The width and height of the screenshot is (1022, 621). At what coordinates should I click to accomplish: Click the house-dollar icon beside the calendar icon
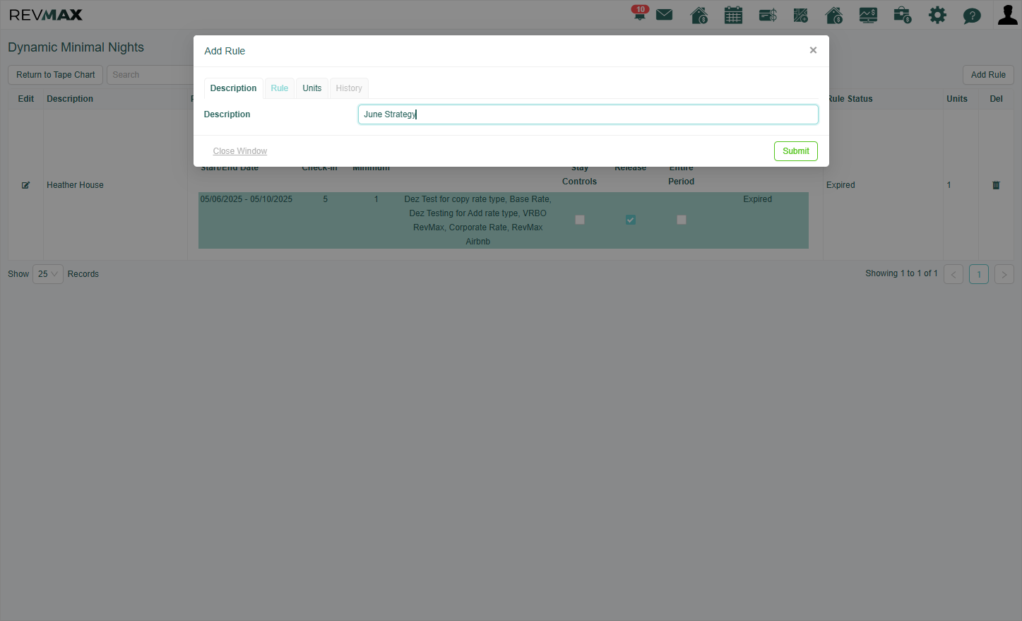pos(699,15)
